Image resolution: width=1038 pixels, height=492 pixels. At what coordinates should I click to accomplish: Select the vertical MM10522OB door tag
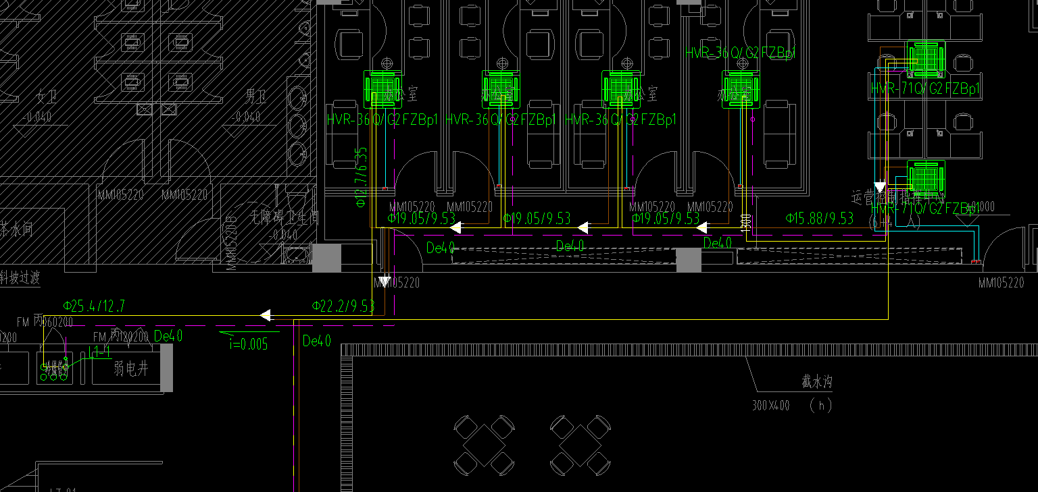click(x=231, y=242)
